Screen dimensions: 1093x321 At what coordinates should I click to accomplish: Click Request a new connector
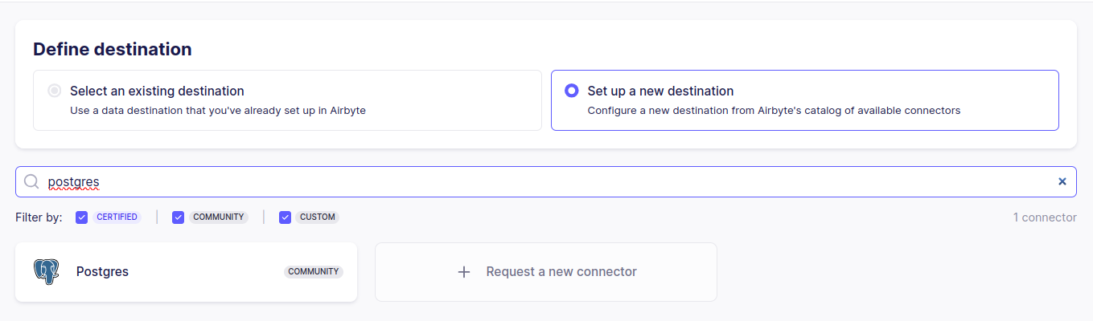(x=546, y=272)
